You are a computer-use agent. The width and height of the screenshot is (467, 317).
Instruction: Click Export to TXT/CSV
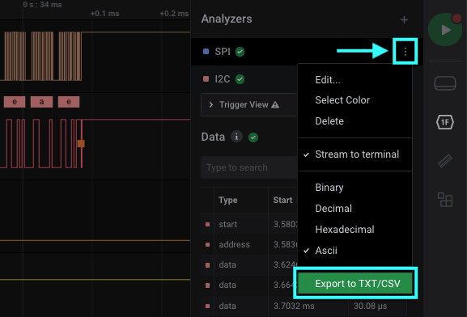pyautogui.click(x=355, y=283)
